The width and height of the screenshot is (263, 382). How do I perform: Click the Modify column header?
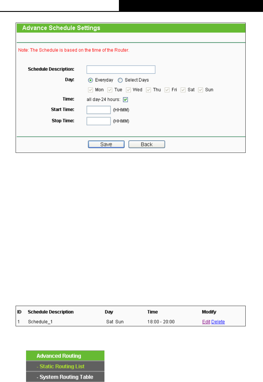[x=209, y=312]
